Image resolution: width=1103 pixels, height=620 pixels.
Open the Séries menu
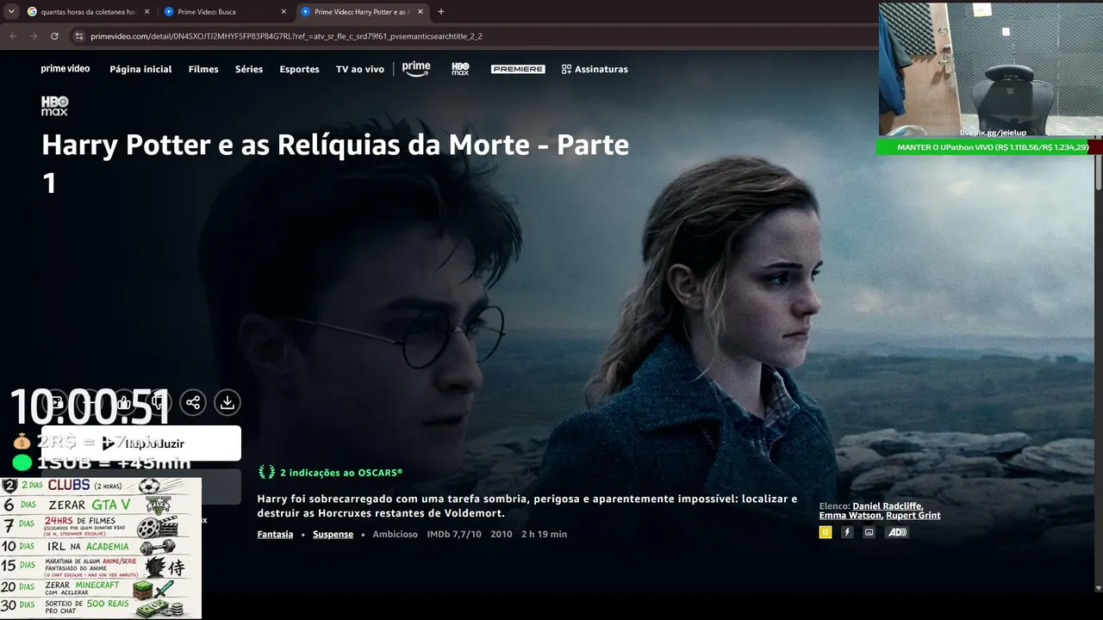[x=249, y=69]
